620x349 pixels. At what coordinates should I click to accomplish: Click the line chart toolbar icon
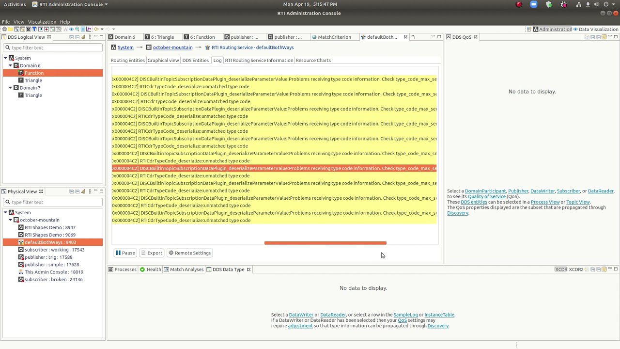coord(89,29)
